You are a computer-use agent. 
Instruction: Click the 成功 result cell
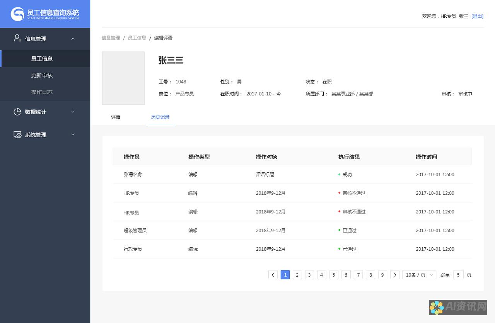pos(345,175)
